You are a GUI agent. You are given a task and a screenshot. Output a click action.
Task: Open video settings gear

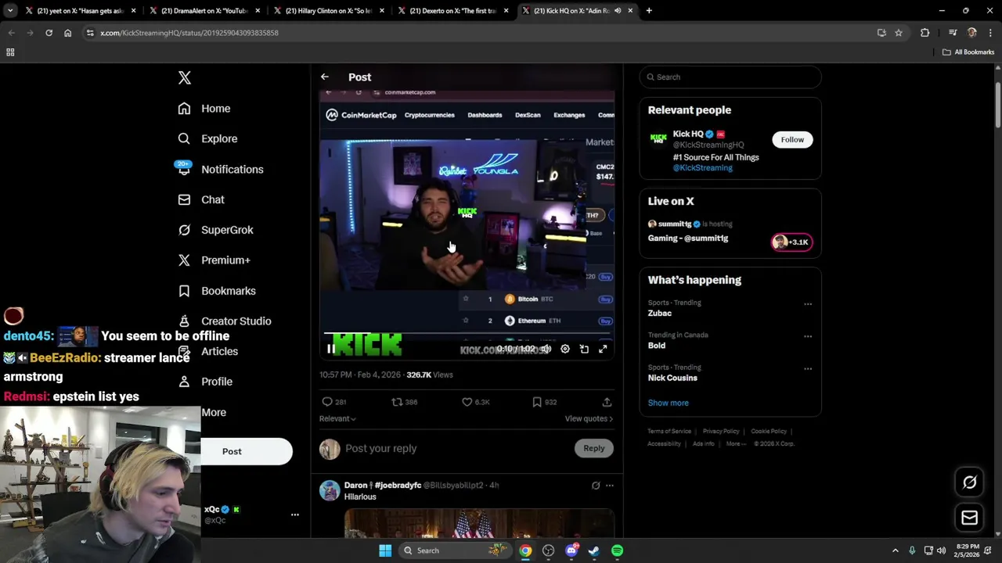[565, 350]
